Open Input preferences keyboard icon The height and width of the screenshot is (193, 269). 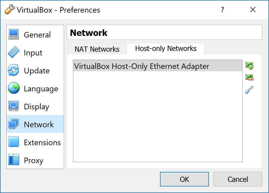tap(13, 52)
